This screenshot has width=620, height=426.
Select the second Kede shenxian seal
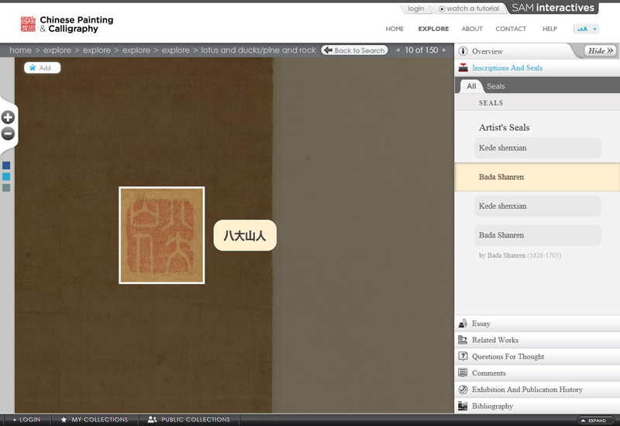pyautogui.click(x=537, y=206)
